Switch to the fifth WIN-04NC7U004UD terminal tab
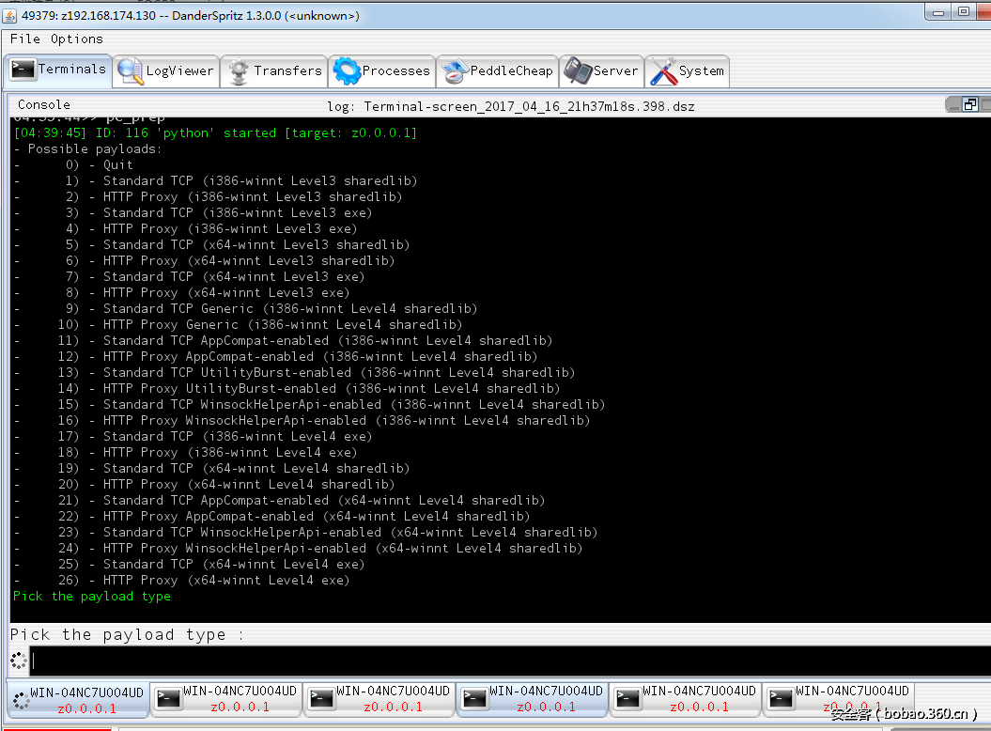Viewport: 991px width, 731px height. tap(686, 699)
